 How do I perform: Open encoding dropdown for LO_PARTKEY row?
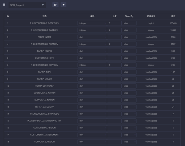point(92,30)
